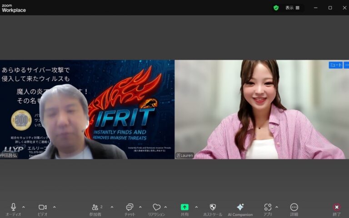Change the view layout via 表示 button

point(293,8)
